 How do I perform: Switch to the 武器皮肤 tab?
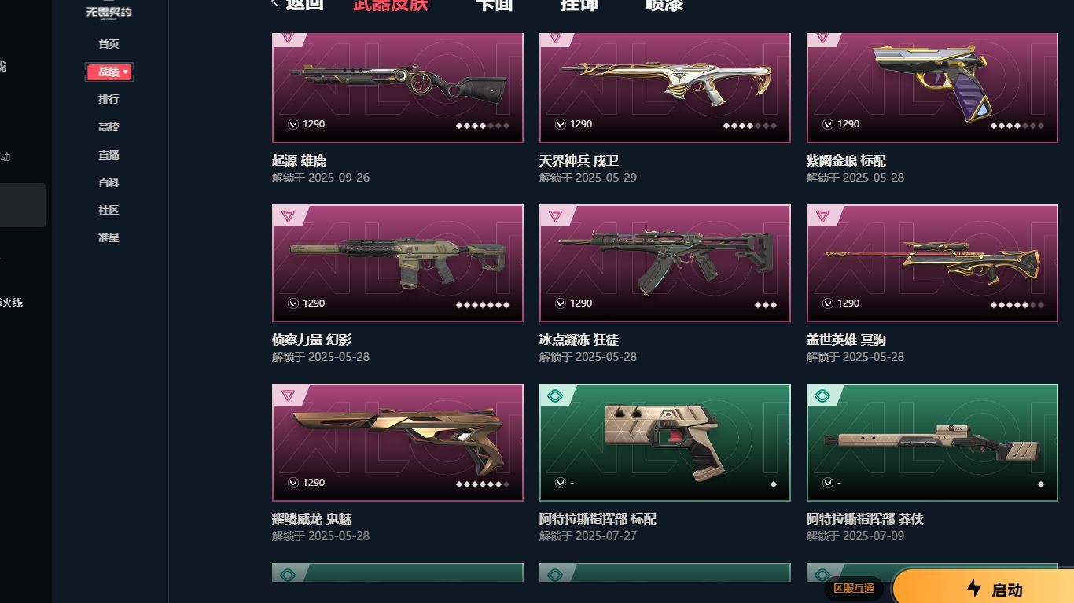pos(390,5)
